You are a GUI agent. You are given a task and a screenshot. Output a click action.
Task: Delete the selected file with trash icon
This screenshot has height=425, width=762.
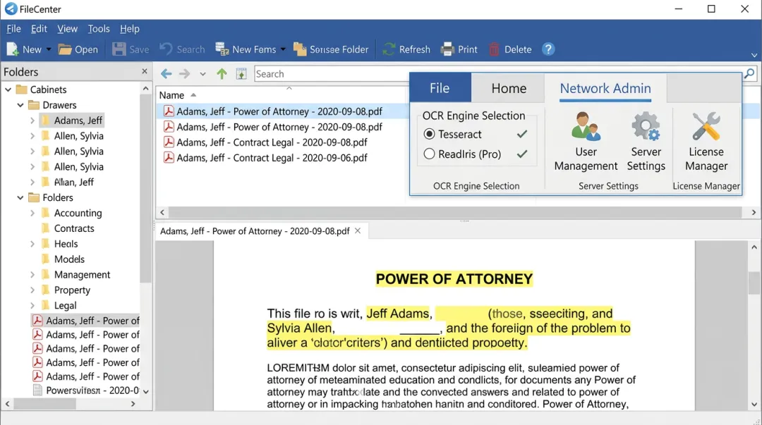coord(494,49)
